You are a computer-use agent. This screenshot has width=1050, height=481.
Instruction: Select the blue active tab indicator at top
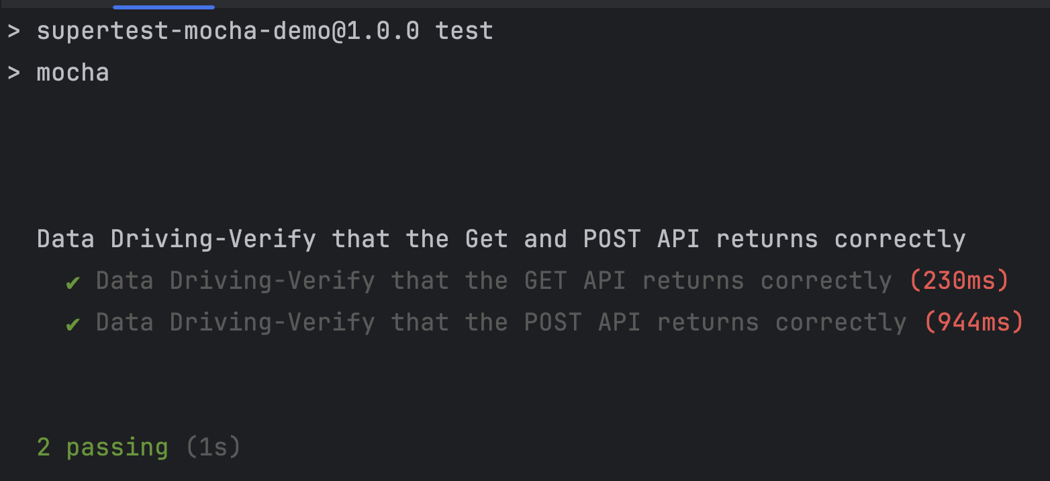click(164, 7)
